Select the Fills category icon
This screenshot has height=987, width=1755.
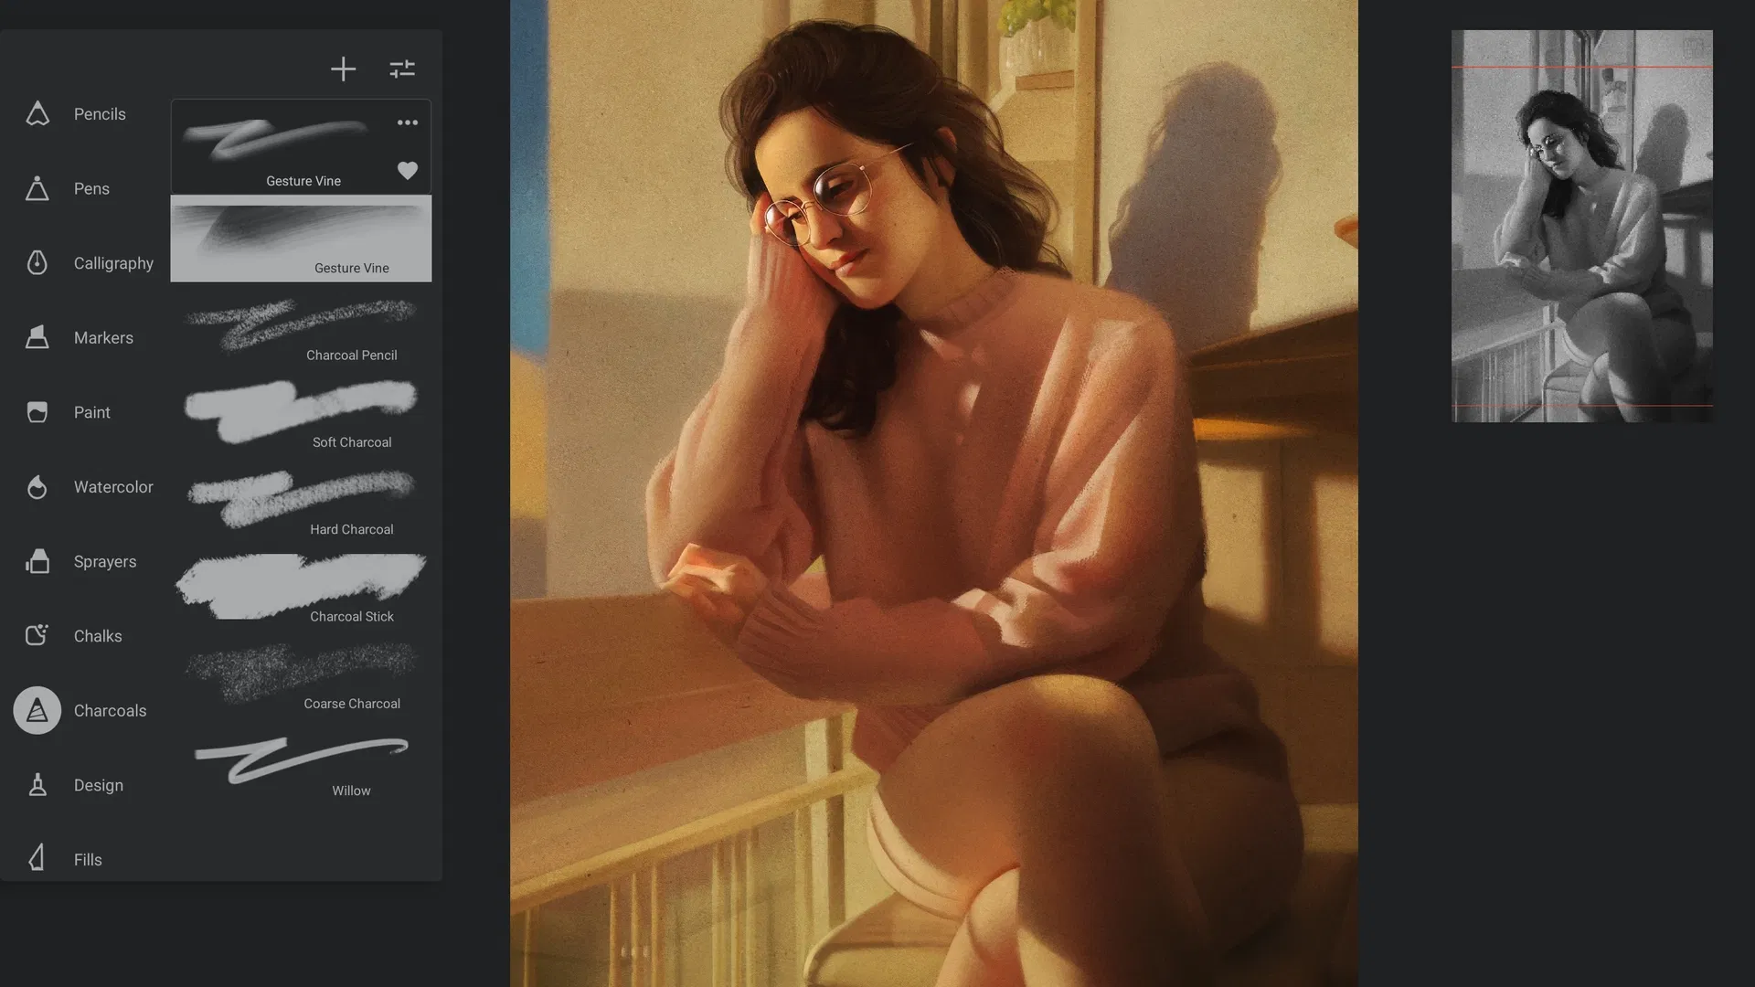(x=37, y=859)
